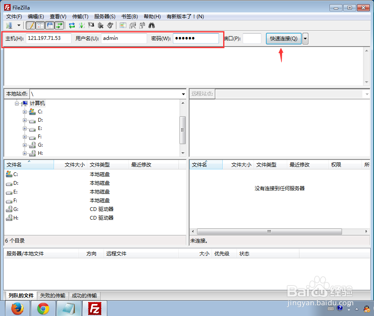This screenshot has height=316, width=374.
Task: Open the 书签(B) menu
Action: [130, 17]
